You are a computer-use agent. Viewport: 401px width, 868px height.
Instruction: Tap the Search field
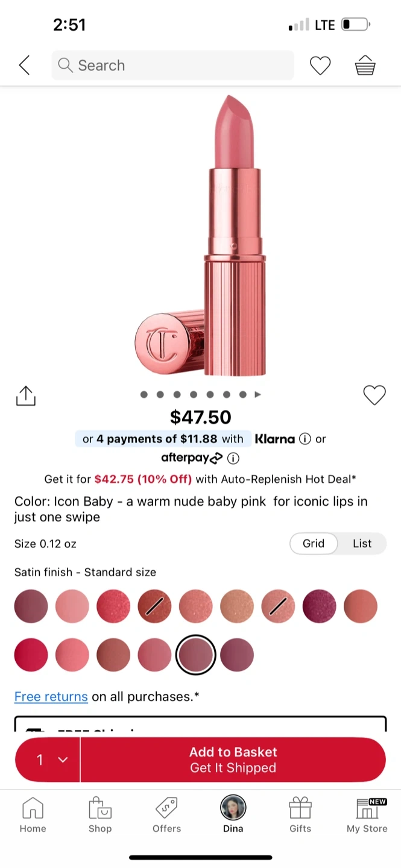click(172, 65)
